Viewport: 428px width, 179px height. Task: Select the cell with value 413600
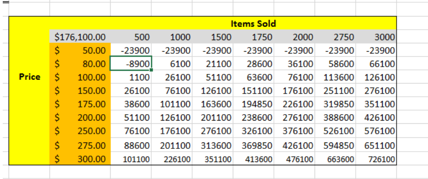(253, 158)
